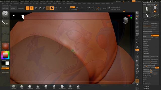Click the Gizmo 3D icon
161x90 pixels.
tap(48, 8)
